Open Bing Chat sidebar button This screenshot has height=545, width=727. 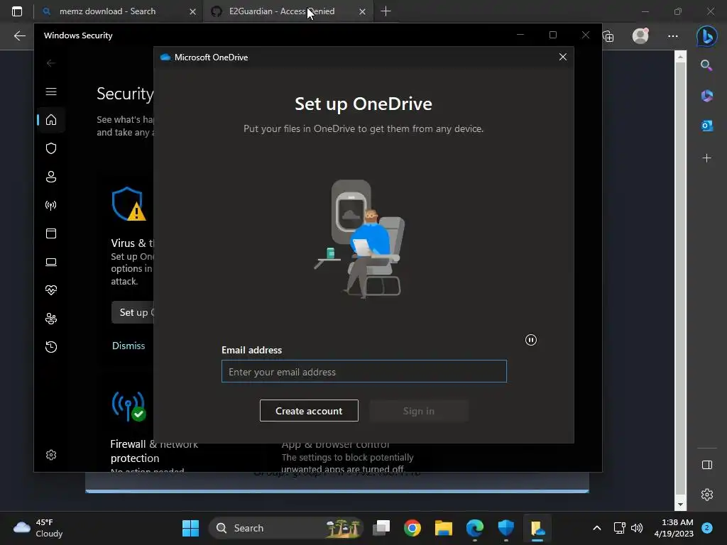(706, 35)
